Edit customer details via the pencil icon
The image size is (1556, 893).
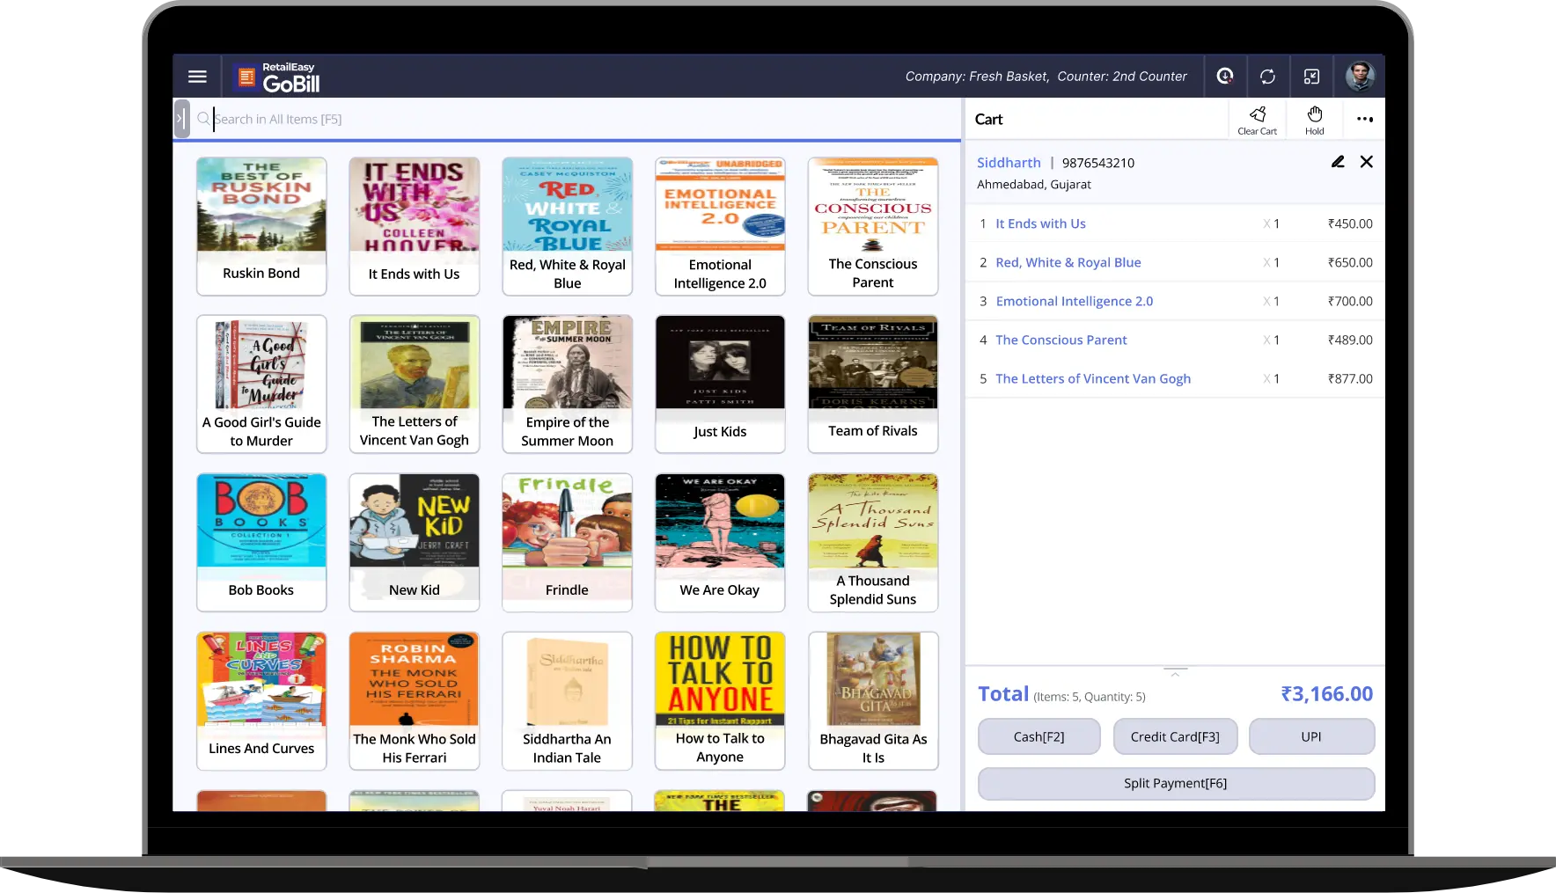click(1338, 162)
